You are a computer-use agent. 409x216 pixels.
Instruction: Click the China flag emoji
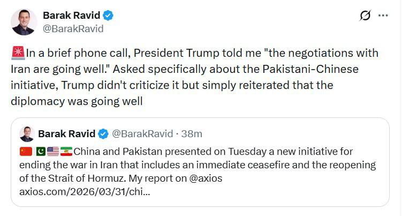coord(26,152)
